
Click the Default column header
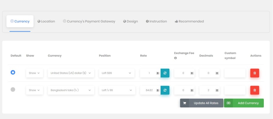16,56
